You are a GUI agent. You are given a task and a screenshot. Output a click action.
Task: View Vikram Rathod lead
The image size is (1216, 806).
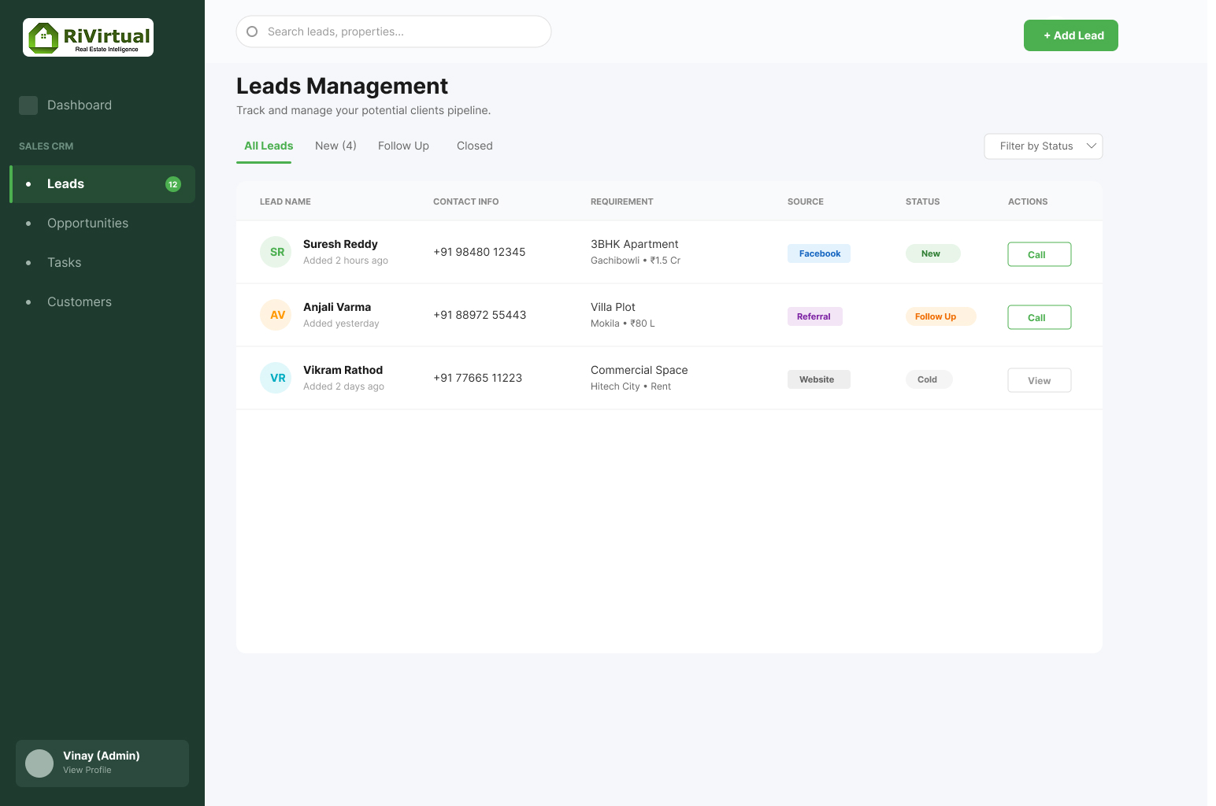(1040, 380)
